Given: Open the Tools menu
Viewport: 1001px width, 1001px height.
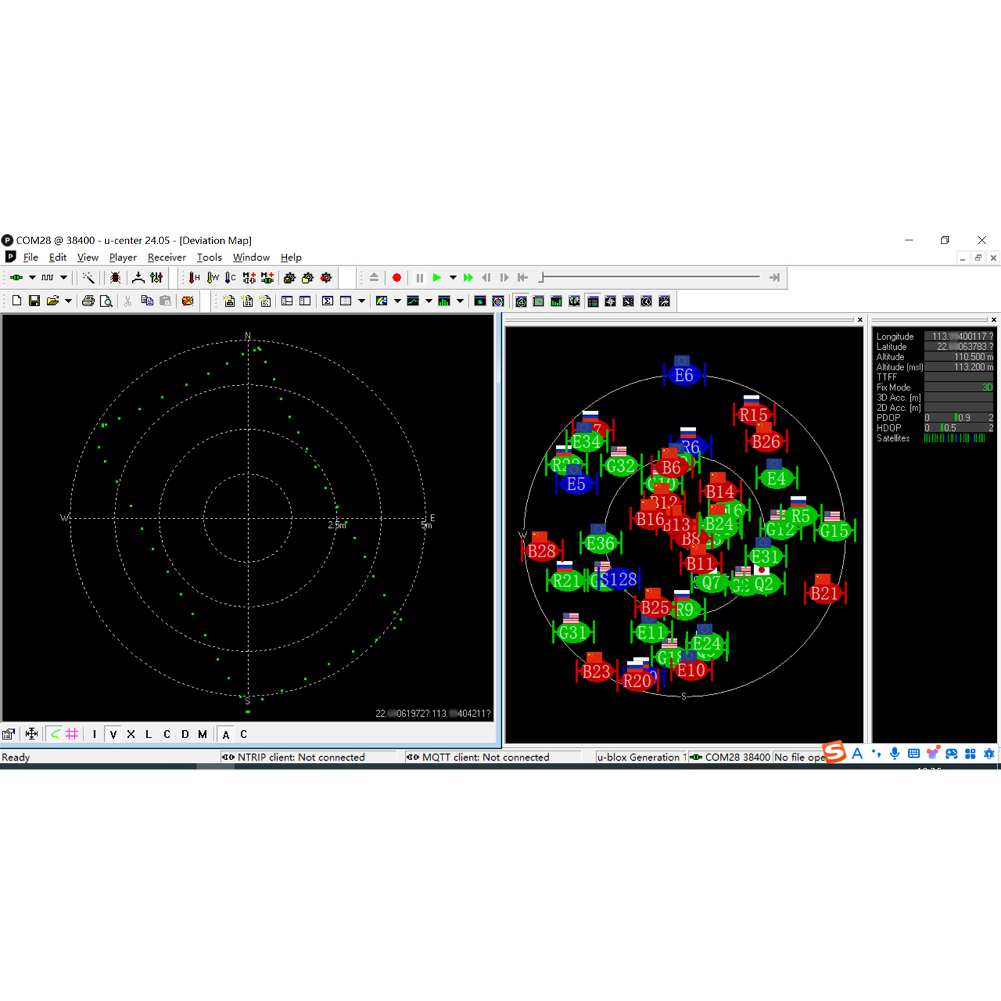Looking at the screenshot, I should point(209,258).
